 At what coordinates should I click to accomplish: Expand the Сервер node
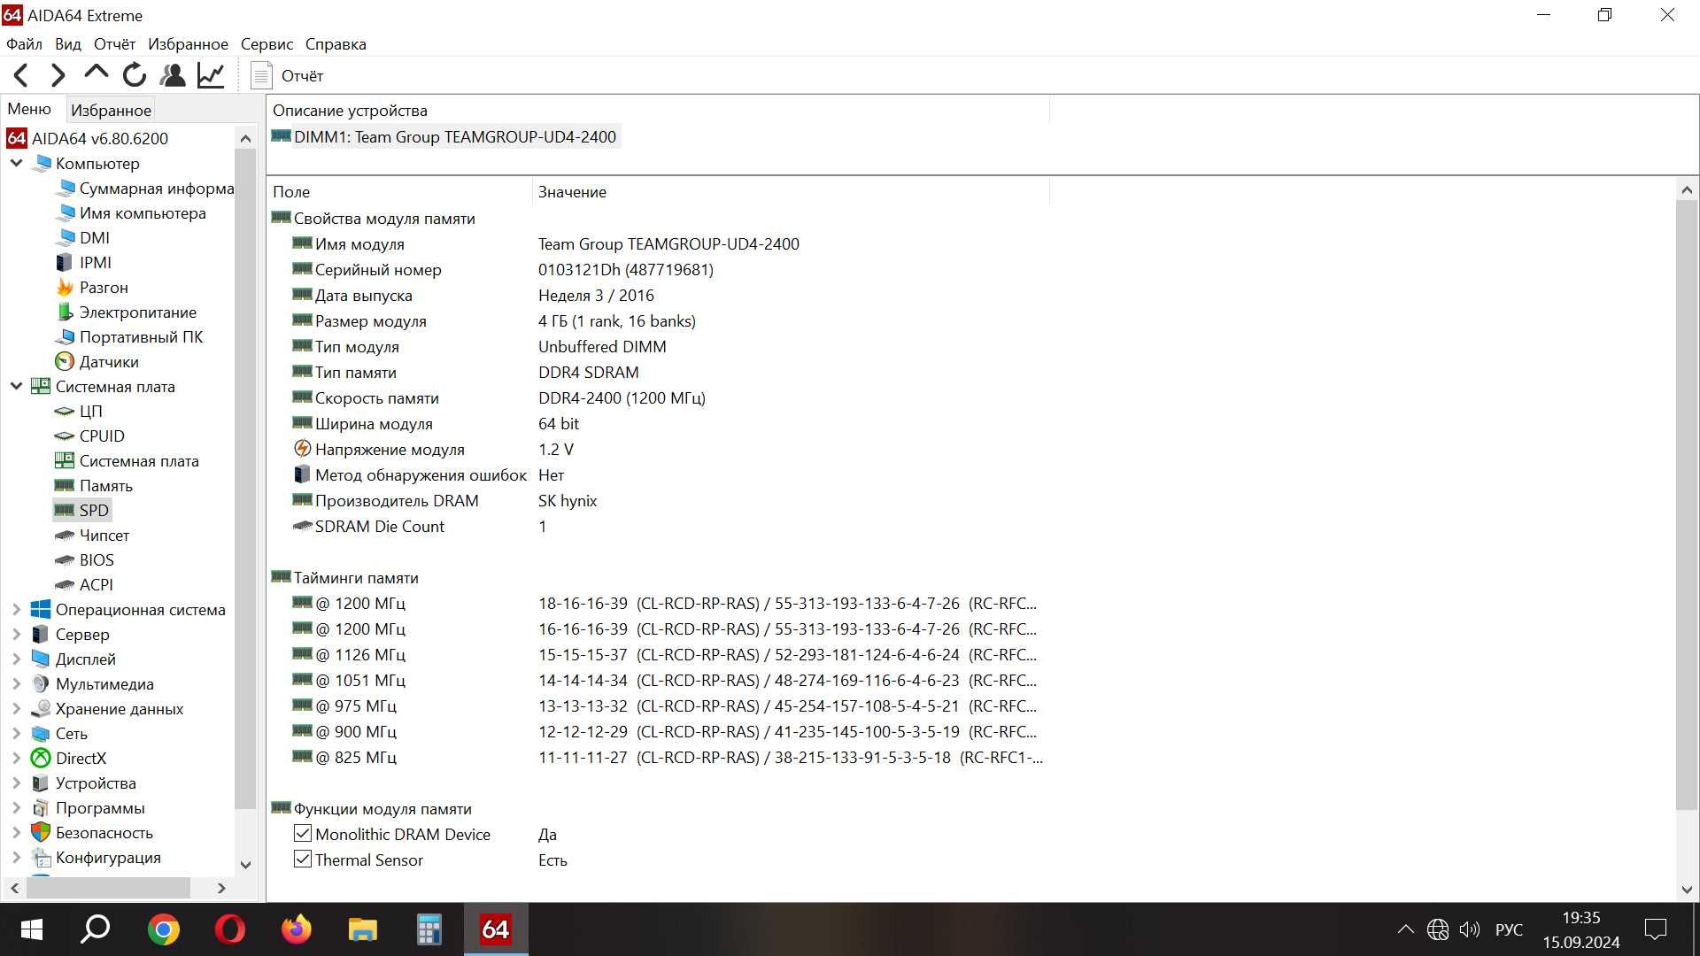tap(16, 635)
